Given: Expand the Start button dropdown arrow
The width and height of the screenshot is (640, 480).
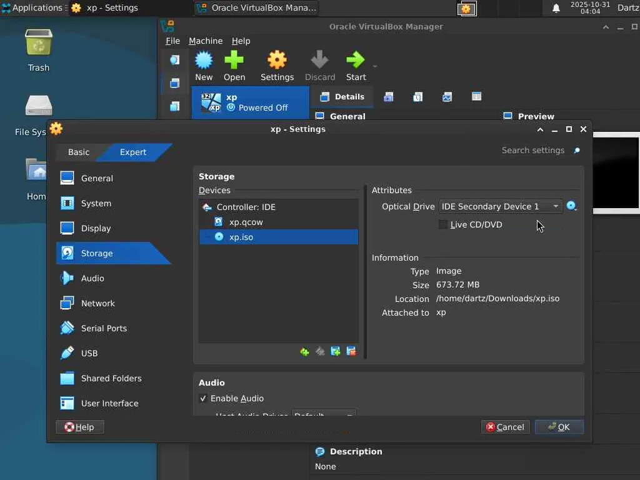Looking at the screenshot, I should point(375,66).
